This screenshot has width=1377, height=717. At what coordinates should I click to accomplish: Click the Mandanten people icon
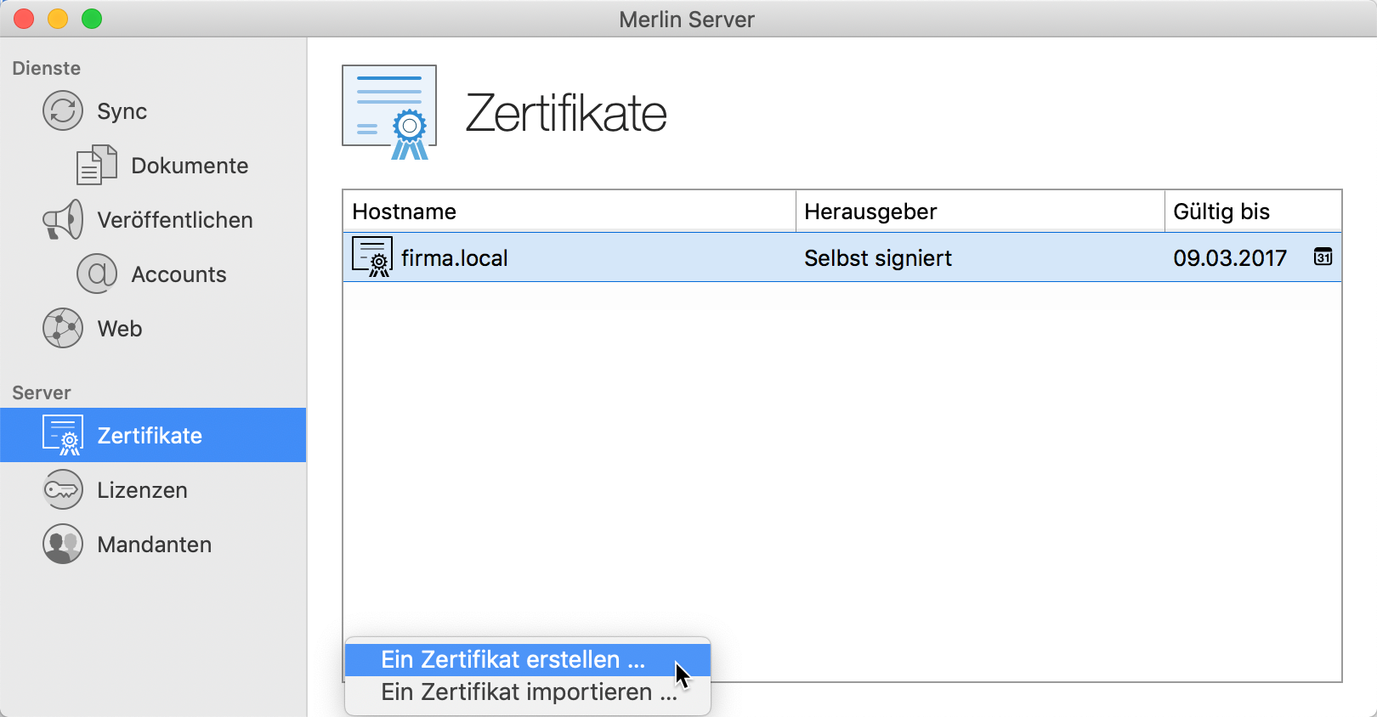(63, 544)
